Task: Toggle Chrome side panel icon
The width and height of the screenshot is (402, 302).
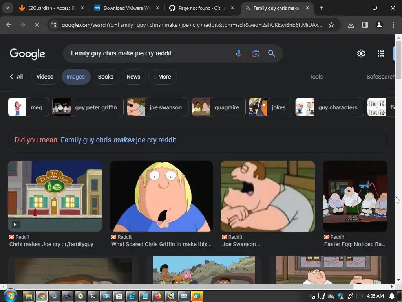Action: (x=365, y=25)
